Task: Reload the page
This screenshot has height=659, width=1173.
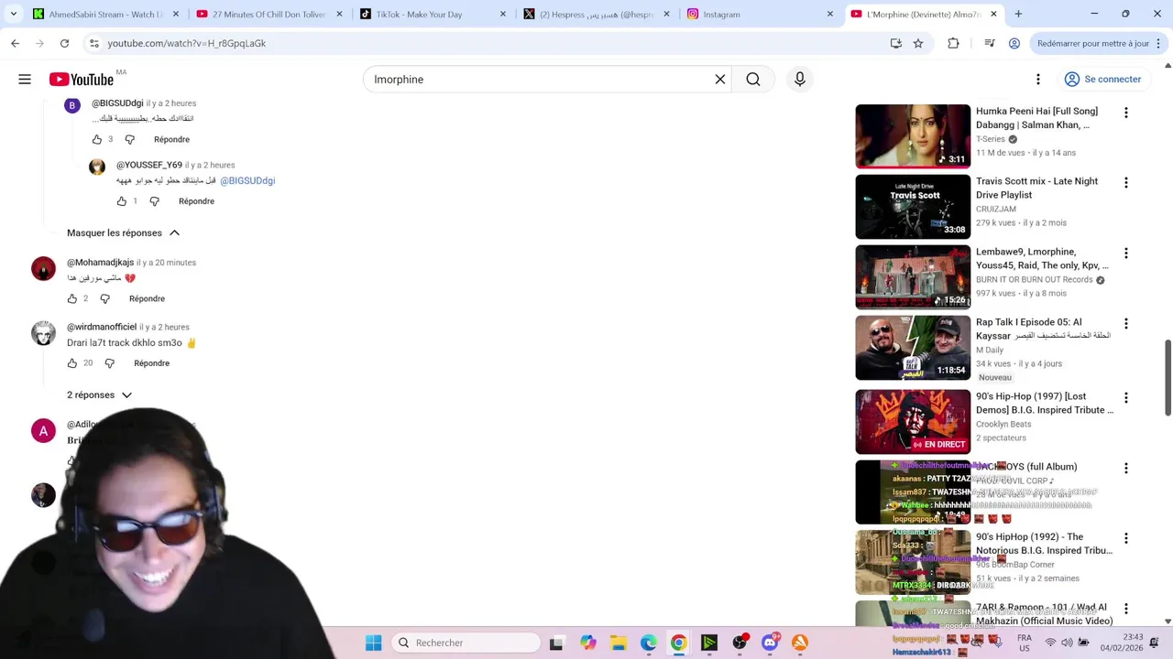Action: click(64, 43)
